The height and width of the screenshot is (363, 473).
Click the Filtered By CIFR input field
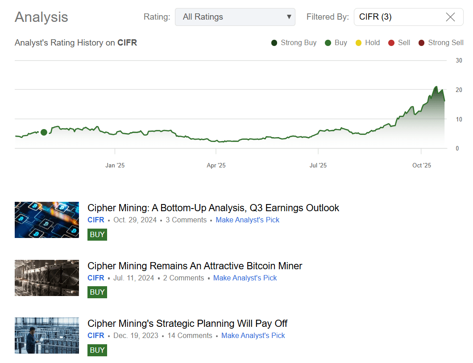pos(397,17)
